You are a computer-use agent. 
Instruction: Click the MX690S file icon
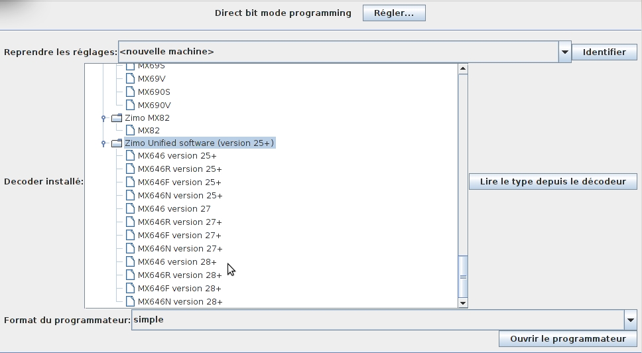pos(130,92)
